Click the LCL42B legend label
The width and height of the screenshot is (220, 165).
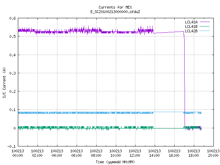coord(191,31)
